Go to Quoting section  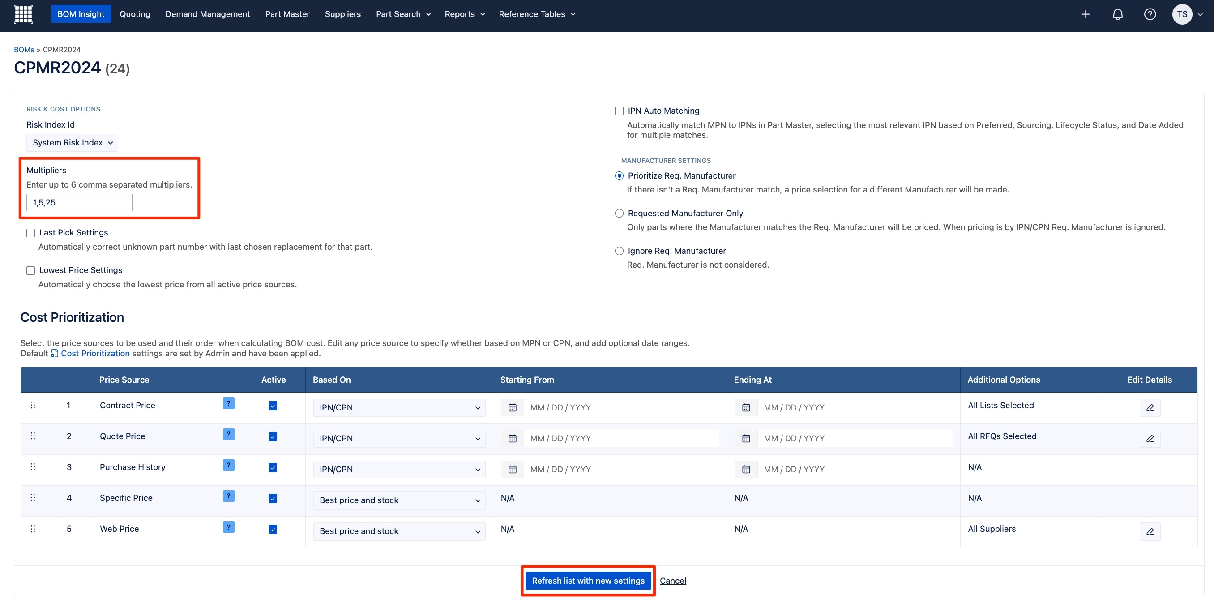[x=135, y=14]
